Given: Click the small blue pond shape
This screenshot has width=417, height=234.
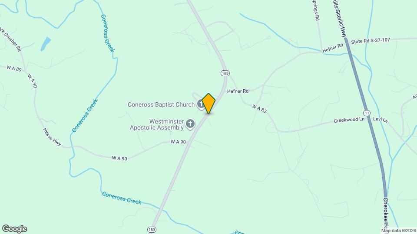Looking at the screenshot, I should [x=46, y=44].
